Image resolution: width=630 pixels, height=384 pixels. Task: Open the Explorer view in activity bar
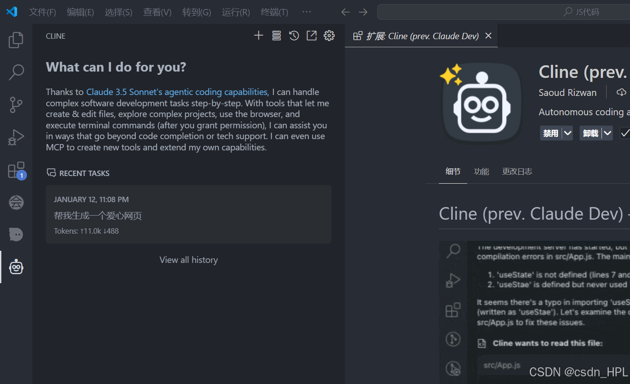point(16,40)
